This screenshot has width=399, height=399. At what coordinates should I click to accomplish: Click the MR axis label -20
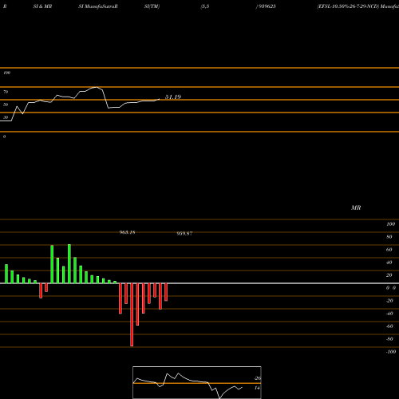pyautogui.click(x=389, y=301)
